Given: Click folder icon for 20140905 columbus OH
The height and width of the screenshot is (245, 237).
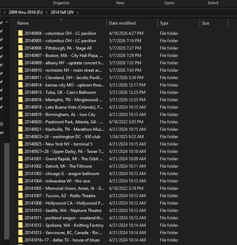Looking at the screenshot, I should point(20,41).
